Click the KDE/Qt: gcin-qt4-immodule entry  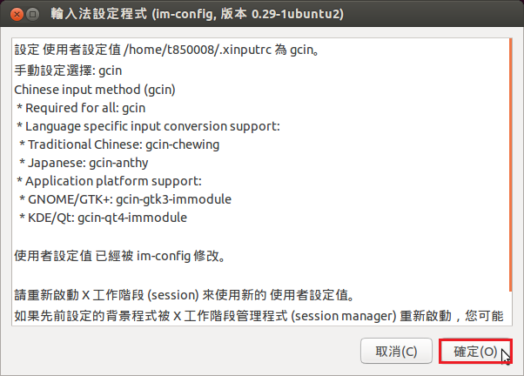click(x=103, y=218)
